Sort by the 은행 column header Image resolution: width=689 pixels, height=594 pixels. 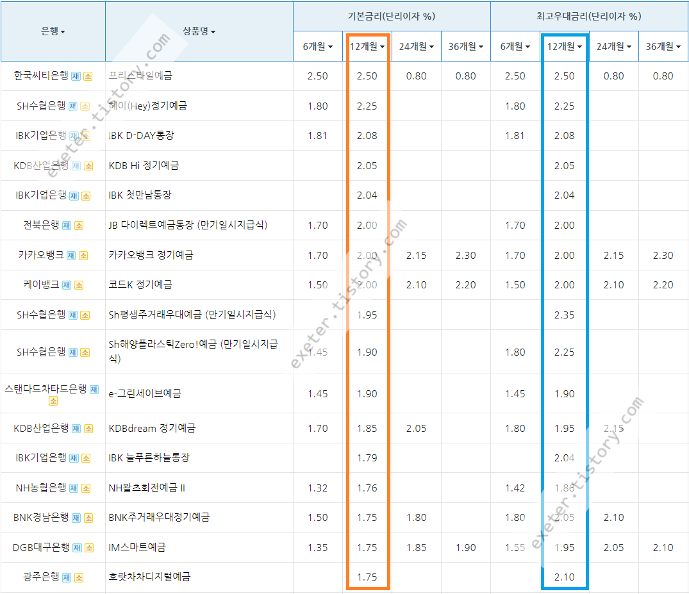pyautogui.click(x=53, y=31)
